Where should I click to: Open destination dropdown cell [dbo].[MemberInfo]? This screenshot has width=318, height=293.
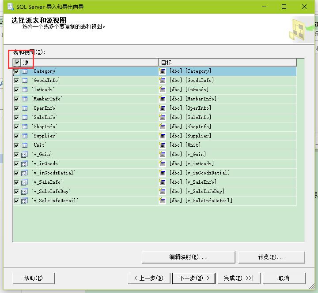pyautogui.click(x=227, y=99)
